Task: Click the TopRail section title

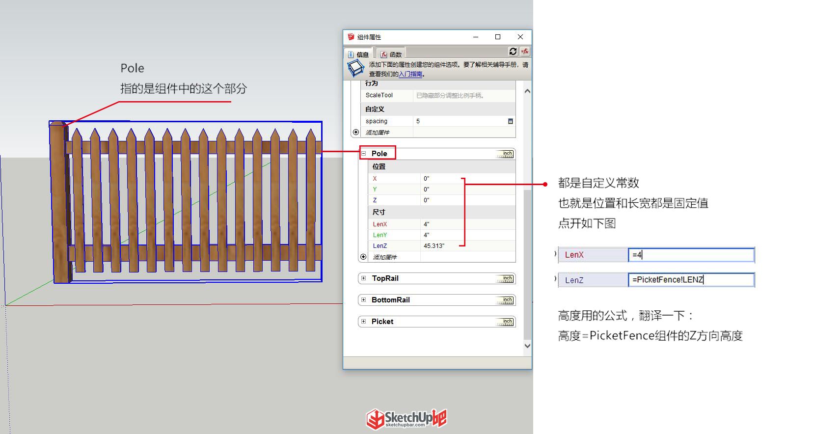Action: pos(385,278)
